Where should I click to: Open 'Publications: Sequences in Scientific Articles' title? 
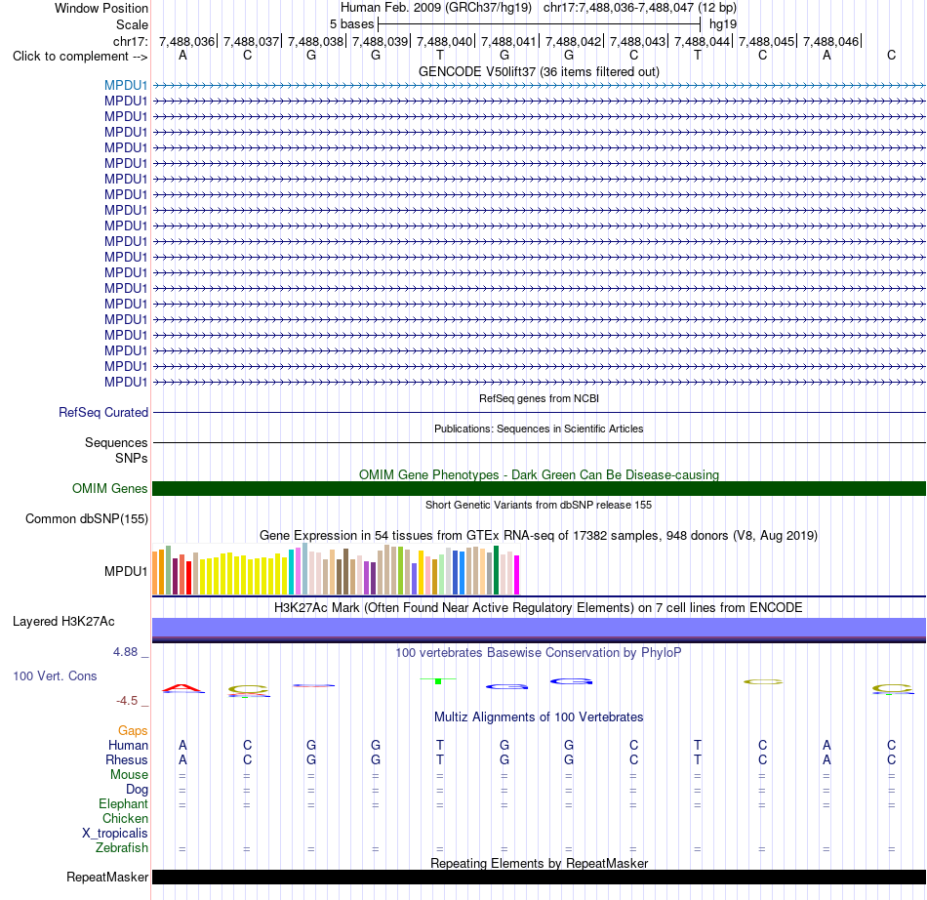(x=539, y=429)
